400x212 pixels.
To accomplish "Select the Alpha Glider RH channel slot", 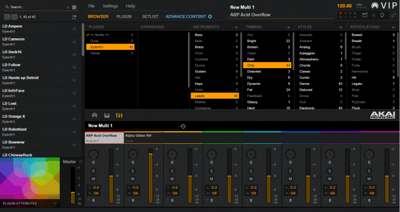I will (143, 138).
